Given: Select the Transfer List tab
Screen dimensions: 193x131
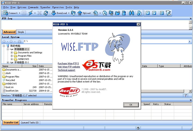Looking at the screenshot, I should click(x=11, y=122).
